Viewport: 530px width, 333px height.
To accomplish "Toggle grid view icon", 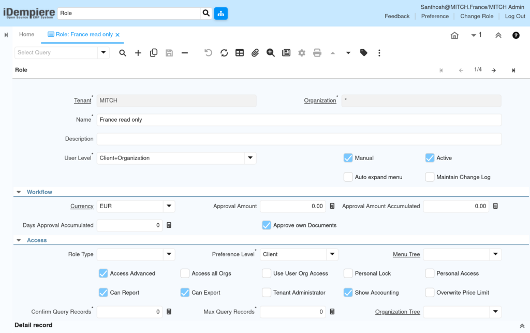I will click(x=239, y=53).
